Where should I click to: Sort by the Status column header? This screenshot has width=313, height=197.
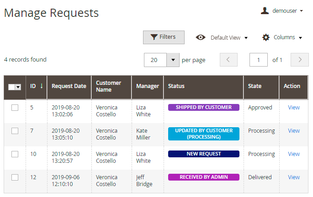pyautogui.click(x=176, y=86)
